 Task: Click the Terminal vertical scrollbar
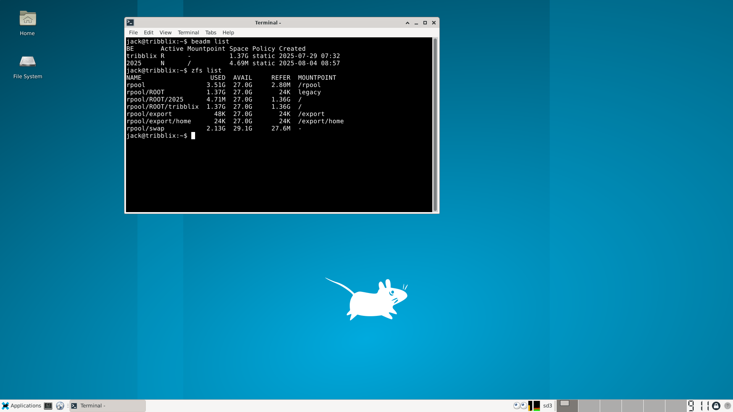[x=435, y=125]
